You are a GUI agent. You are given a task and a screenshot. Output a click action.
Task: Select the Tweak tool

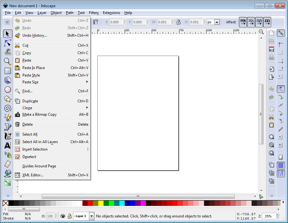[7, 52]
